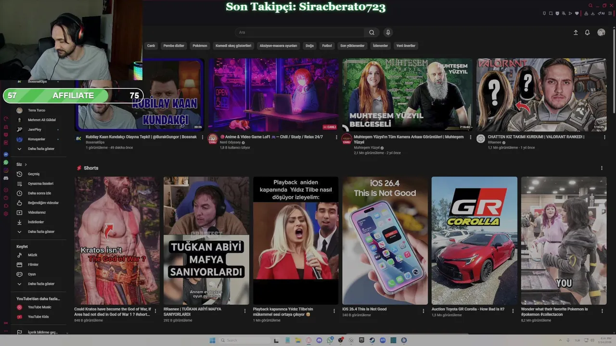The image size is (616, 346).
Task: Select the Aksiyon-macera oyunları chip
Action: [278, 46]
